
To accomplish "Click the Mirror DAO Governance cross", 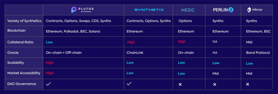I will [x=248, y=84].
